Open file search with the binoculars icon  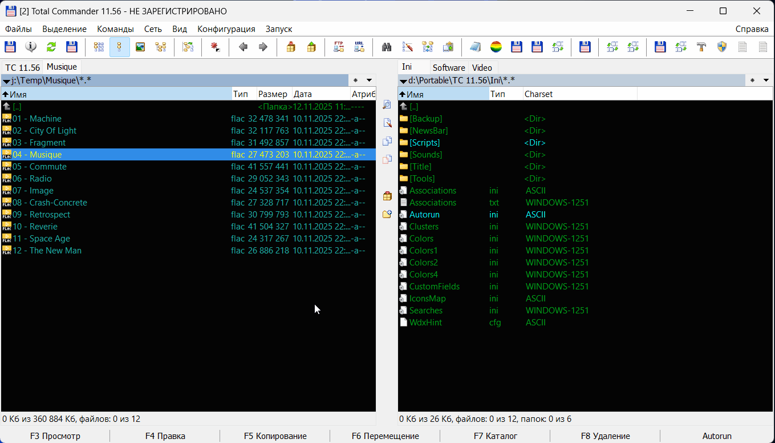point(387,47)
